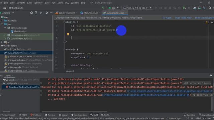214x120 pixels.
Task: Expand the res folder
Action: click(2, 42)
